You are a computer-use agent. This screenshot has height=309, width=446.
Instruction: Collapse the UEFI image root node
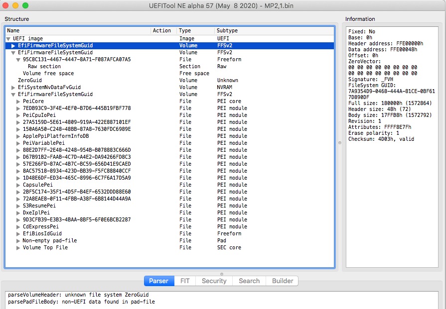pos(8,39)
